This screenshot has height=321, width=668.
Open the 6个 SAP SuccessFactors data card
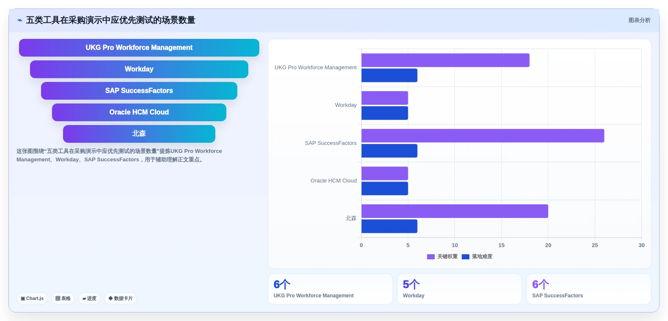(x=589, y=289)
